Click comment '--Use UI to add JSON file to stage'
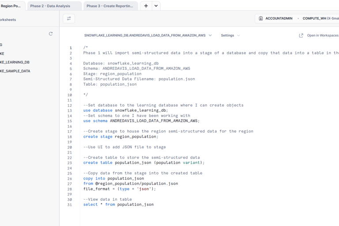The height and width of the screenshot is (226, 339). tap(124, 147)
